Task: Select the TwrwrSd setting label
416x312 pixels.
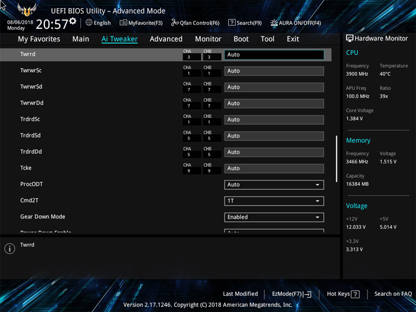Action: (x=31, y=87)
